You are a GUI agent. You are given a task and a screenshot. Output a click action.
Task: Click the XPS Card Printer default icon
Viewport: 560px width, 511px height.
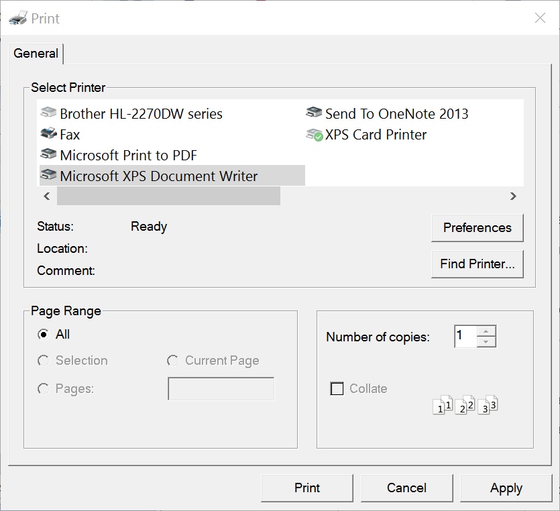[x=315, y=135]
